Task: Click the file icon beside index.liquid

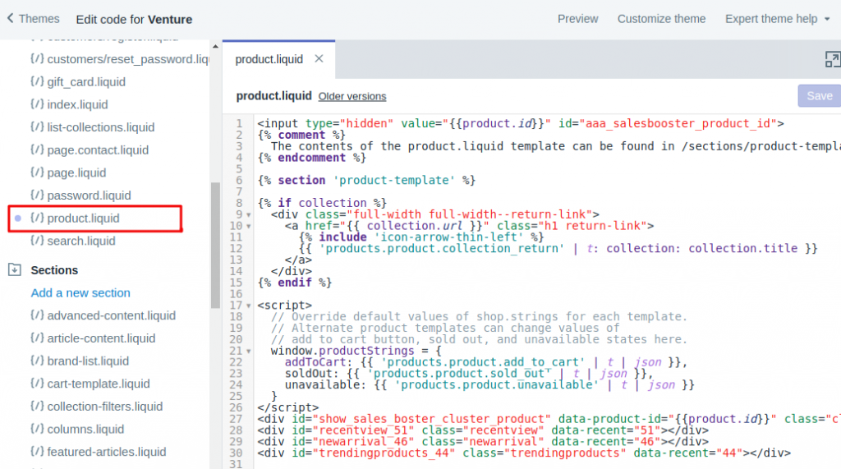Action: coord(37,105)
